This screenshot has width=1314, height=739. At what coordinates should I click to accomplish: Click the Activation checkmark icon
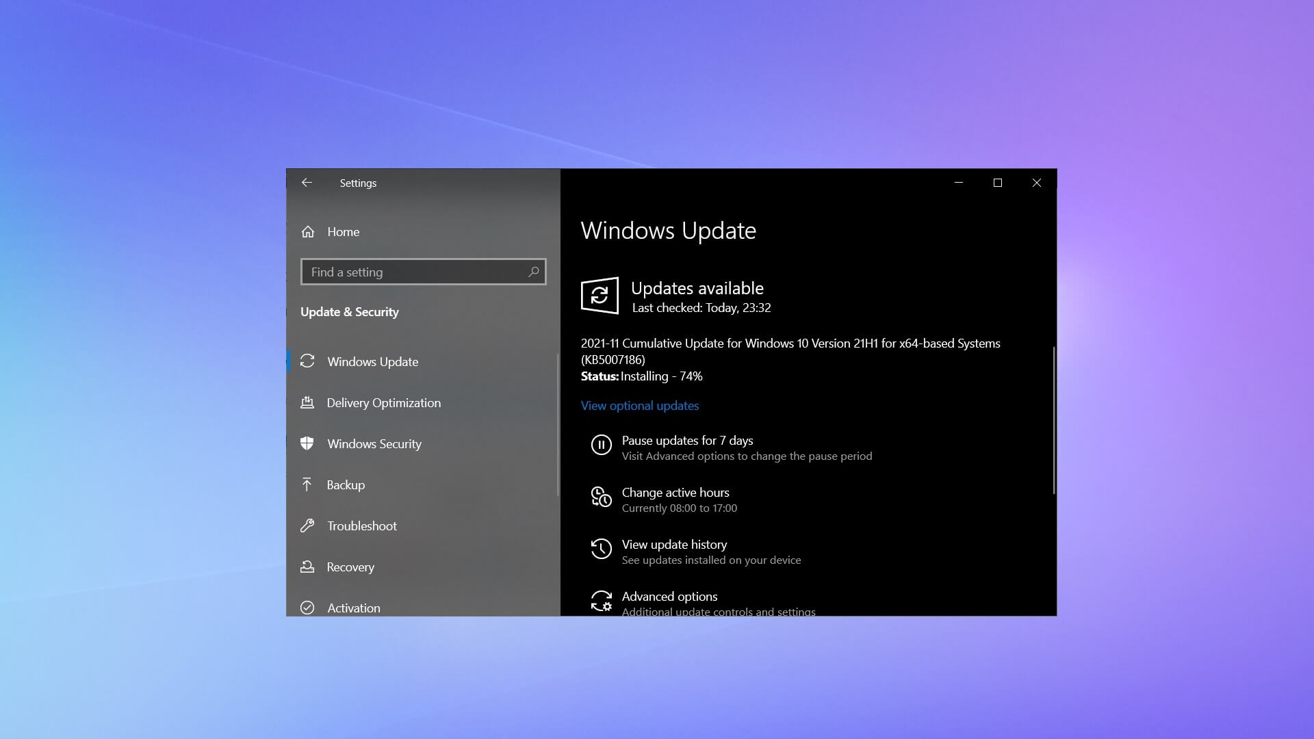tap(307, 608)
